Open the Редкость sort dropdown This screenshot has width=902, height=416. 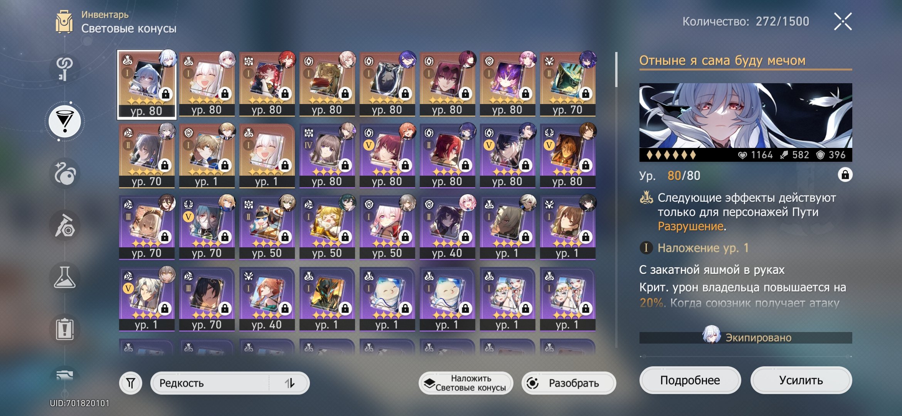210,383
